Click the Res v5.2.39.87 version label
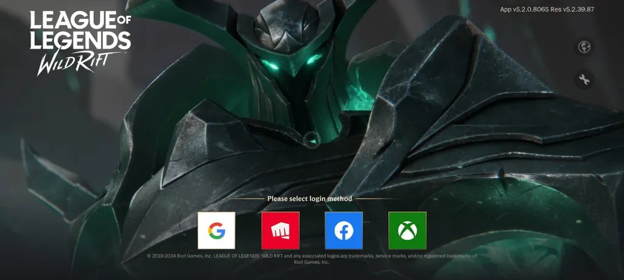Viewport: 624px width, 280px height. pyautogui.click(x=573, y=10)
